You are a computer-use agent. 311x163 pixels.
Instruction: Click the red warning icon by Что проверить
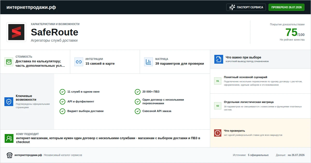pos(218,133)
